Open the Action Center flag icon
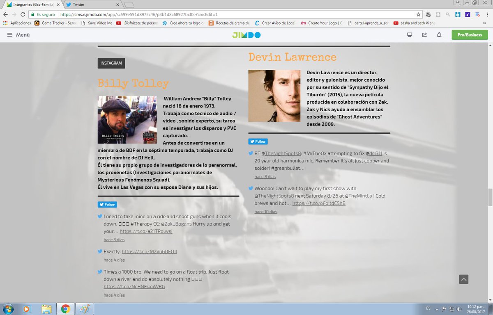This screenshot has height=315, width=493. click(444, 309)
